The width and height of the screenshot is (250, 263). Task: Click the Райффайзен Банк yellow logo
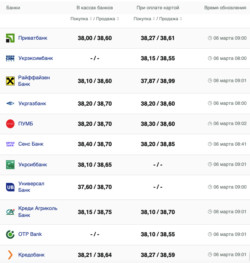pyautogui.click(x=10, y=81)
